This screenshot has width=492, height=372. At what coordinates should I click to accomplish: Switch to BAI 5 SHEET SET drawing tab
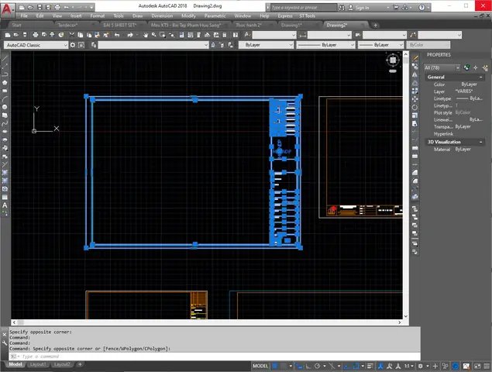click(x=119, y=25)
